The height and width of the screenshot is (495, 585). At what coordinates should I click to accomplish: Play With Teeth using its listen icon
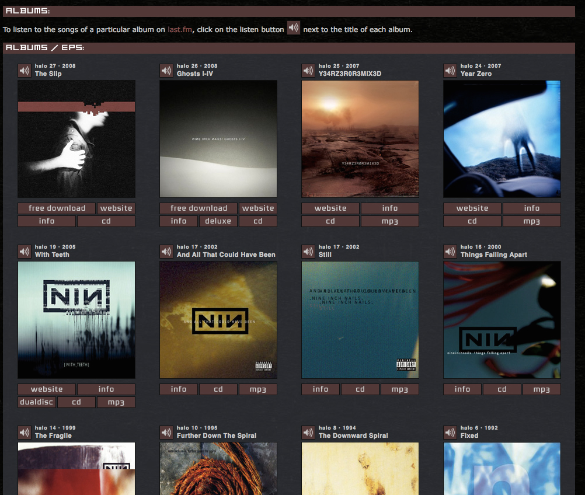[25, 252]
